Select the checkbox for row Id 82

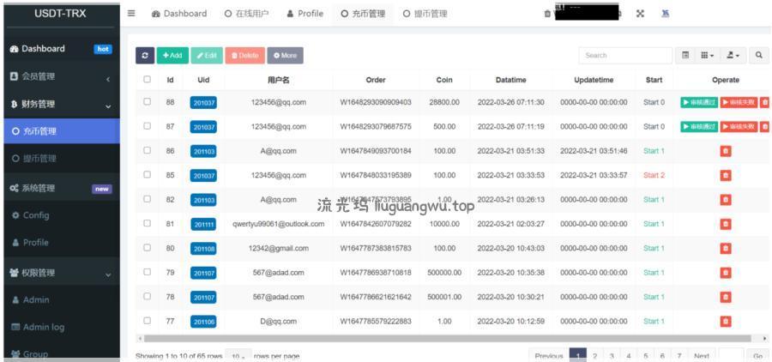[x=147, y=199]
